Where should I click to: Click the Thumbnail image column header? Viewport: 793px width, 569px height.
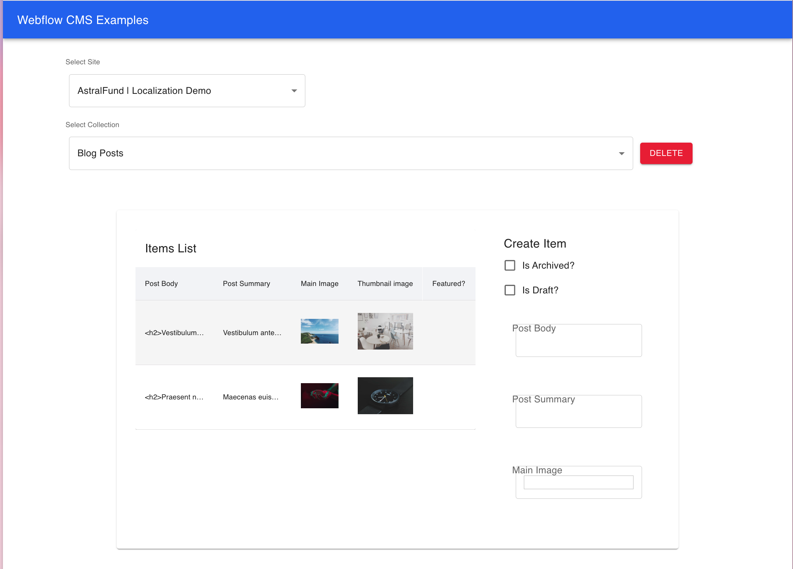tap(385, 283)
